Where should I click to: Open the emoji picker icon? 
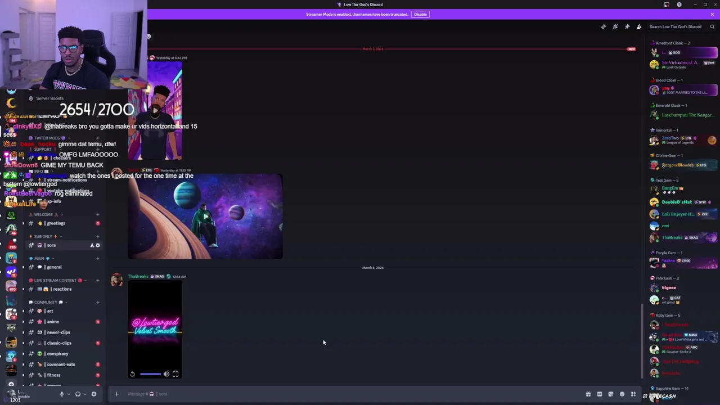pyautogui.click(x=622, y=394)
